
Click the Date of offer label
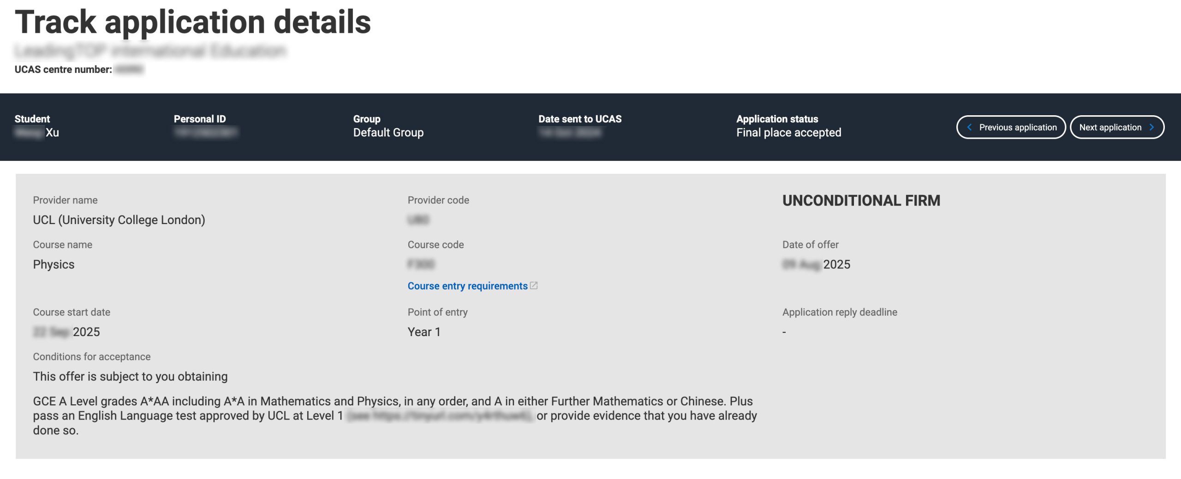(810, 245)
